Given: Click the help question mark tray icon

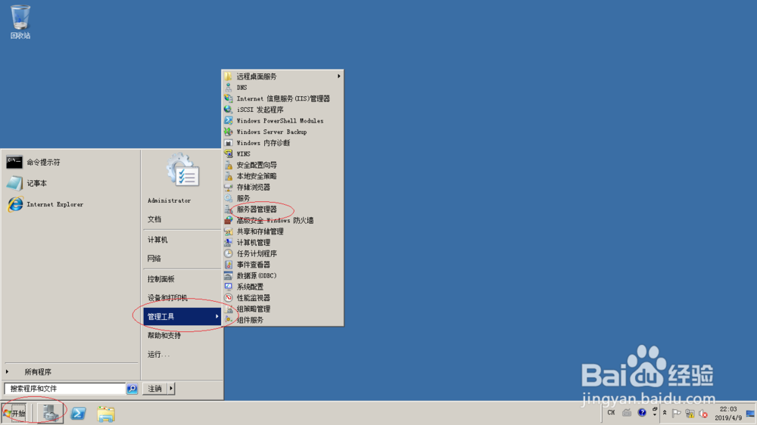Looking at the screenshot, I should [642, 412].
